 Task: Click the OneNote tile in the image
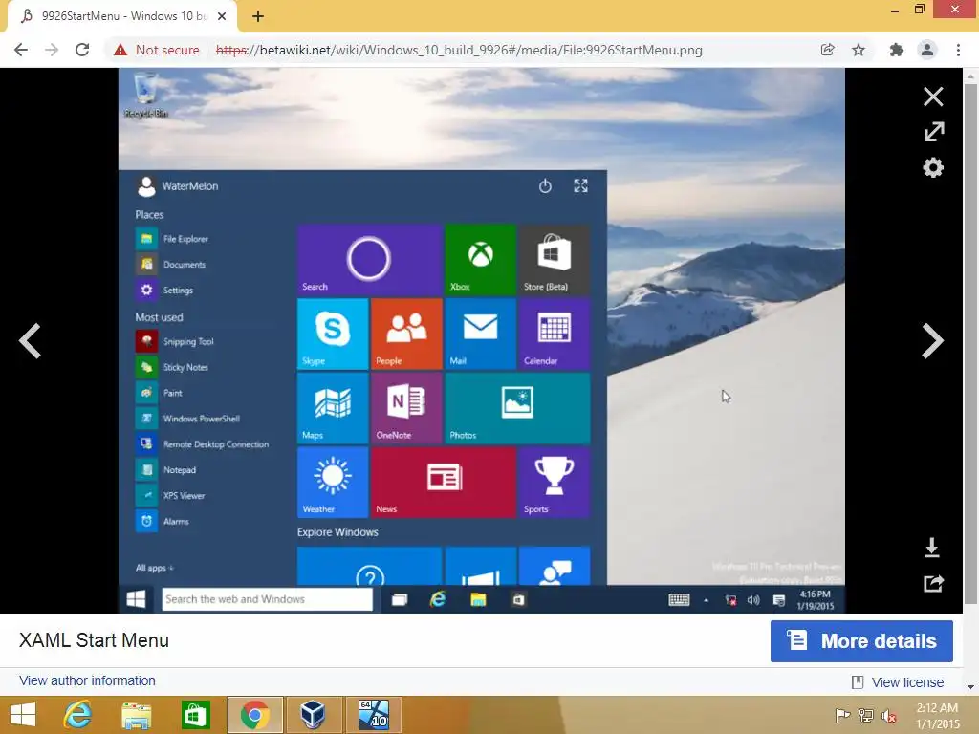[x=406, y=408]
